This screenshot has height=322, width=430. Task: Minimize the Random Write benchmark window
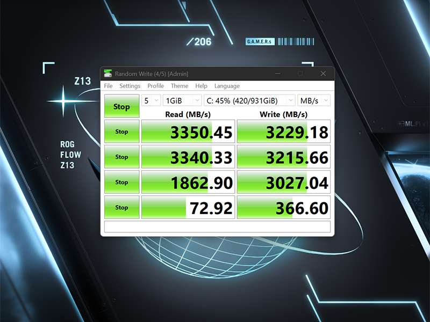278,74
